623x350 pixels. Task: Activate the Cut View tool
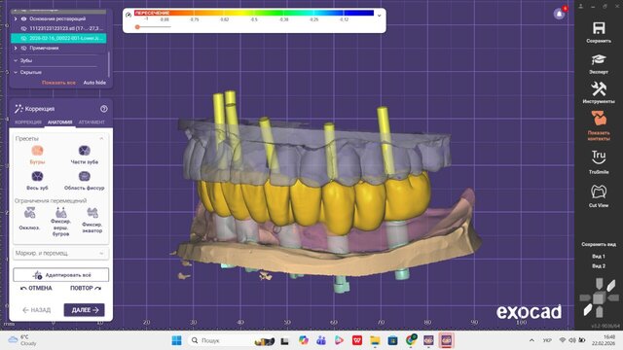point(599,195)
